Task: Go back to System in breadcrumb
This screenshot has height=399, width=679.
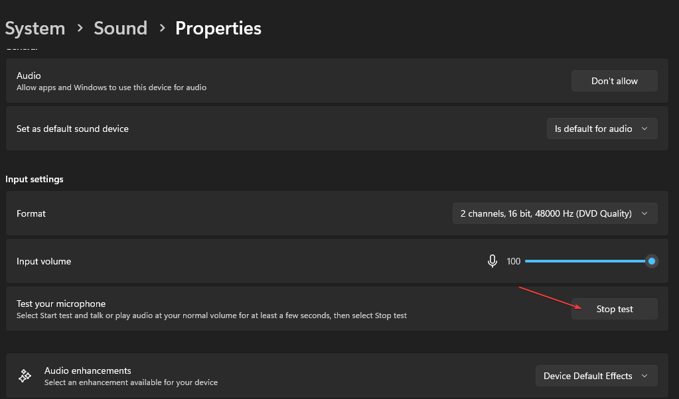Action: tap(35, 28)
